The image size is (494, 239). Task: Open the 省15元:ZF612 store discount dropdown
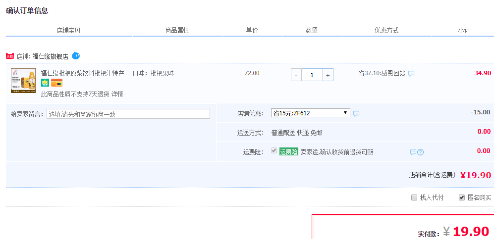click(x=310, y=113)
